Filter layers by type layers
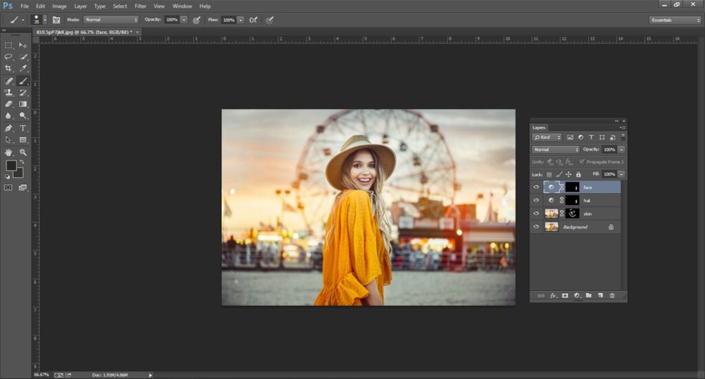The width and height of the screenshot is (705, 379). click(591, 138)
